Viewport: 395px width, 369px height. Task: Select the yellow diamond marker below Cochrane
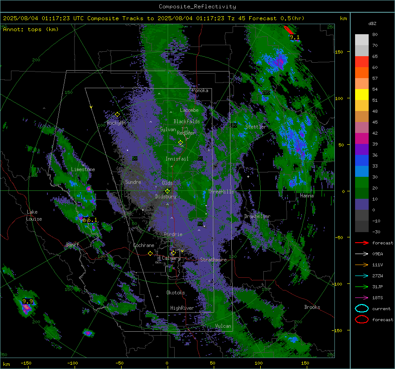pos(150,253)
